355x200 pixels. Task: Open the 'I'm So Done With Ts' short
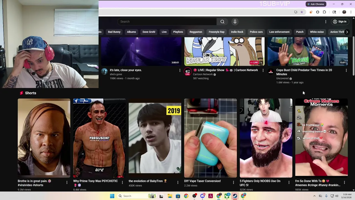tap(321, 138)
